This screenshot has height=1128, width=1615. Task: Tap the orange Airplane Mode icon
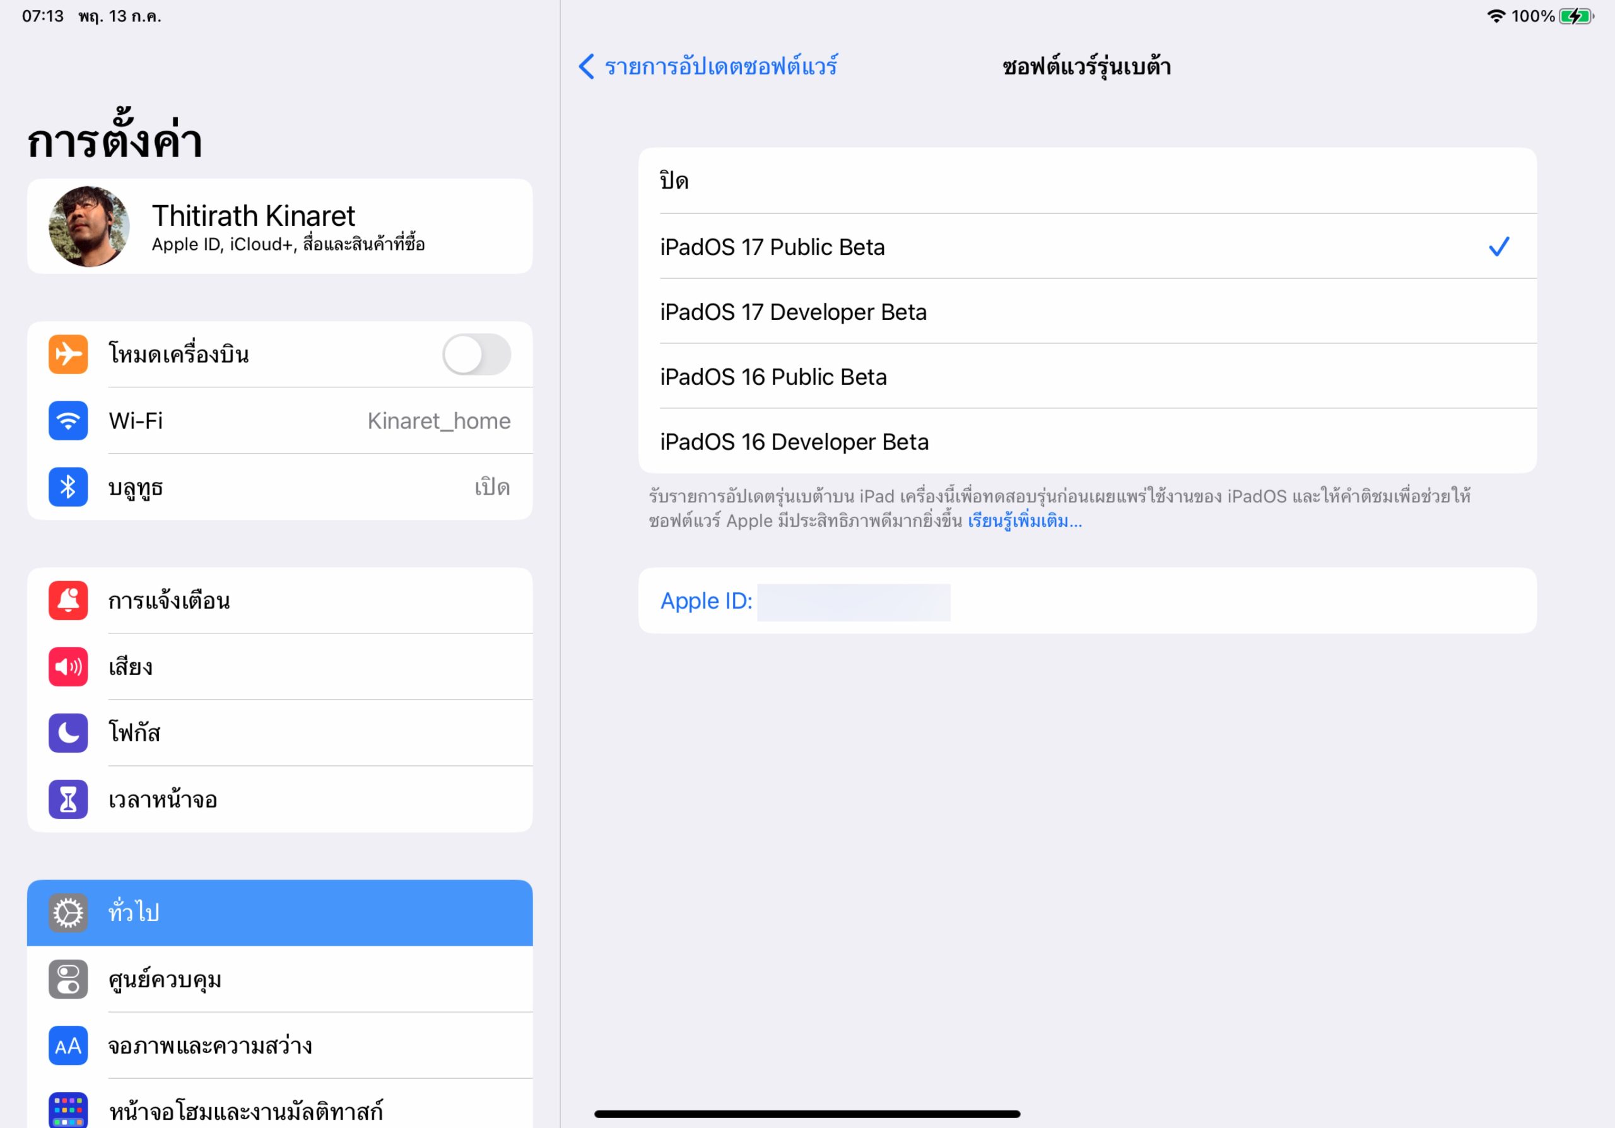tap(68, 355)
